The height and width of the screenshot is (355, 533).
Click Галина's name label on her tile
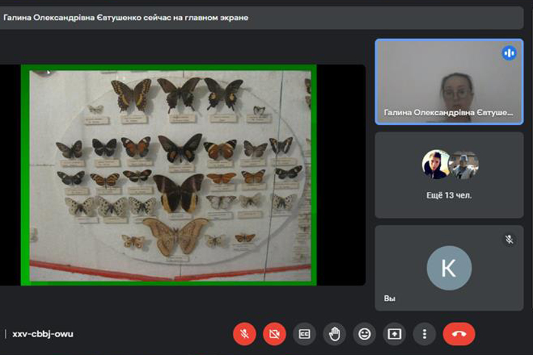point(448,112)
